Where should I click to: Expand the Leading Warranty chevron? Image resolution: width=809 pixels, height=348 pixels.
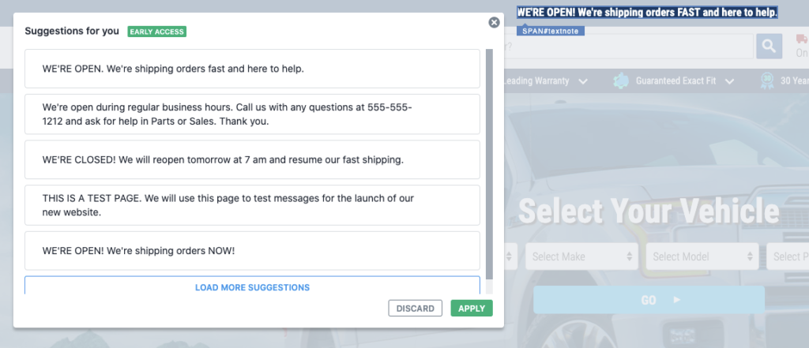point(582,81)
